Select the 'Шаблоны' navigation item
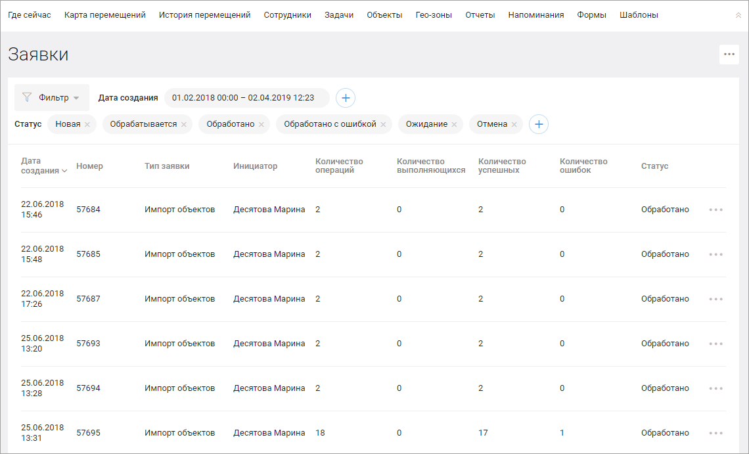This screenshot has height=454, width=749. [x=639, y=15]
